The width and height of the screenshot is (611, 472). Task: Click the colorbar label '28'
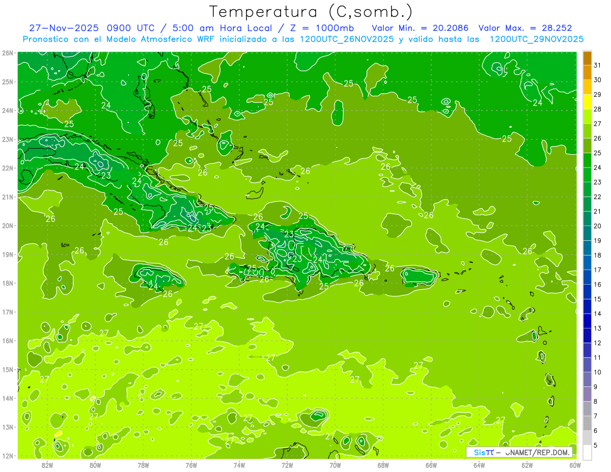click(x=597, y=108)
